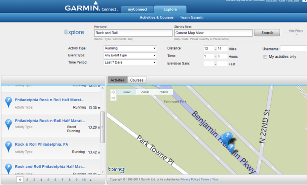307x185 pixels.
Task: Open Philadelphia Rock-n-Roll Half Marat... activity
Action: pyautogui.click(x=50, y=121)
